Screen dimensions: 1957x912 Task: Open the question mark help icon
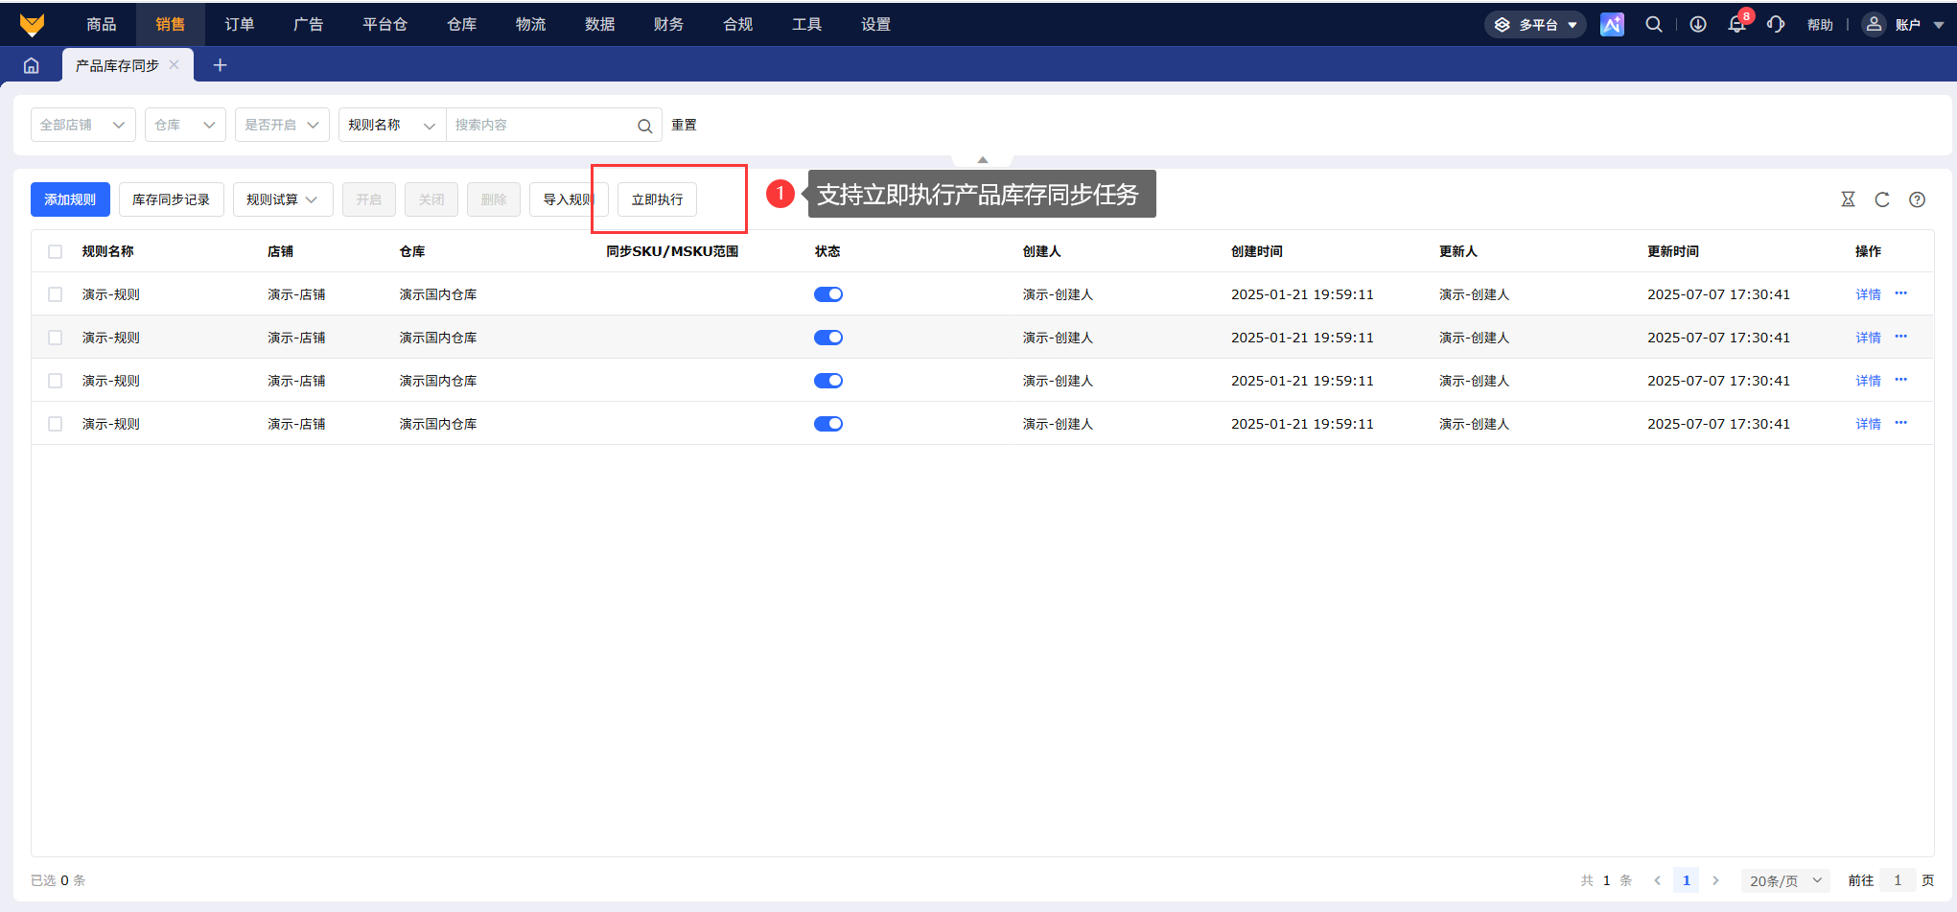(x=1917, y=199)
